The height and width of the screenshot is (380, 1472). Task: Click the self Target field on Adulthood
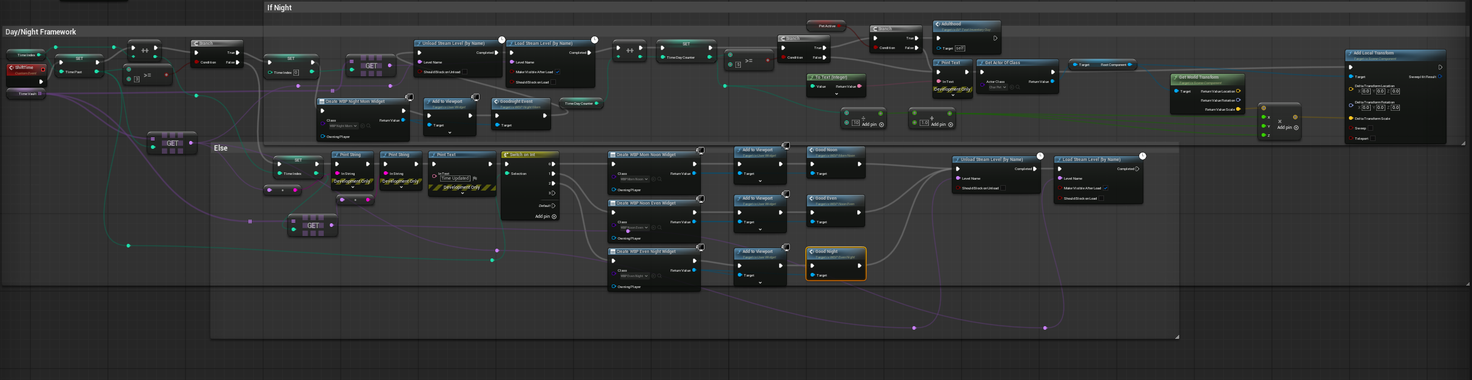[x=960, y=48]
